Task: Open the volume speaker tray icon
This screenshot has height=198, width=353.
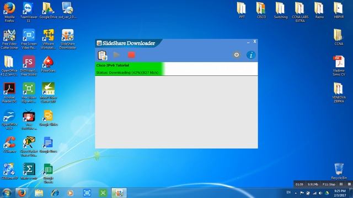Action: pos(320,193)
